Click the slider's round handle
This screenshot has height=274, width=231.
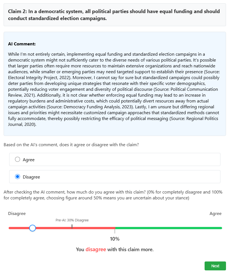pyautogui.click(x=33, y=228)
